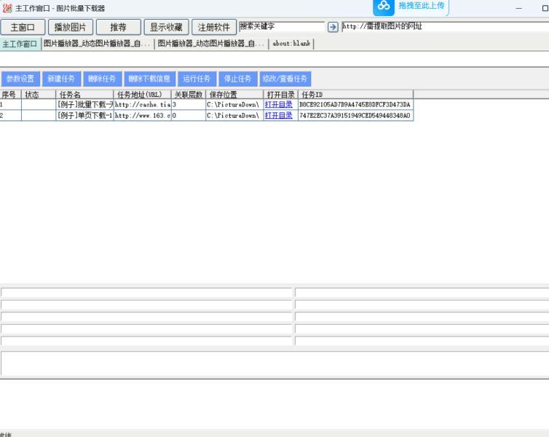Open 参数设置 settings
This screenshot has height=437, width=549.
20,79
